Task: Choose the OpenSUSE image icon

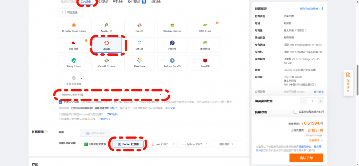Action: (x=205, y=43)
